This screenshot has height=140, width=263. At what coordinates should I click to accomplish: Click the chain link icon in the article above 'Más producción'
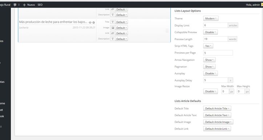click(113, 9)
